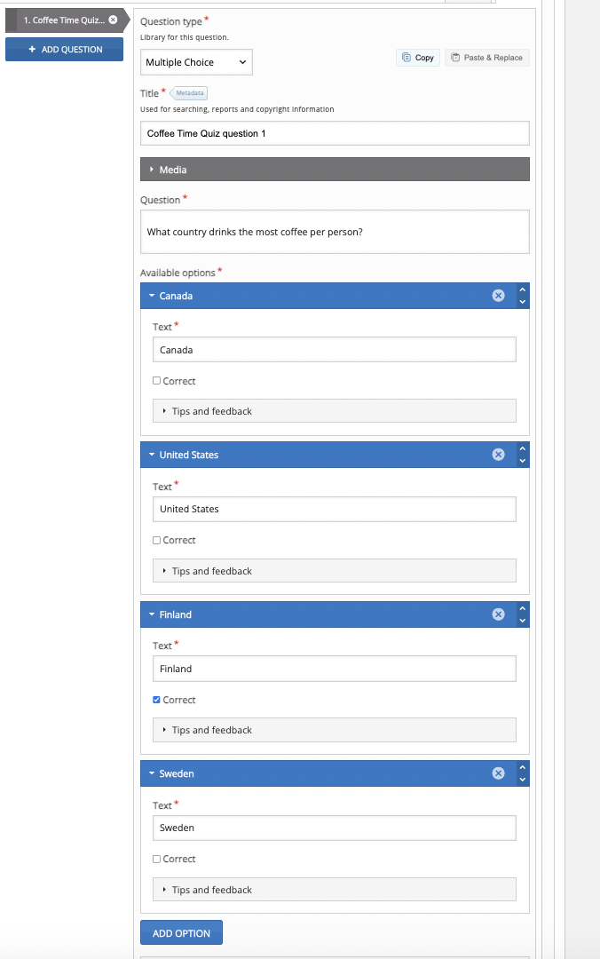Viewport: 600px width, 959px height.
Task: Expand Tips and feedback for Canada
Action: 335,411
